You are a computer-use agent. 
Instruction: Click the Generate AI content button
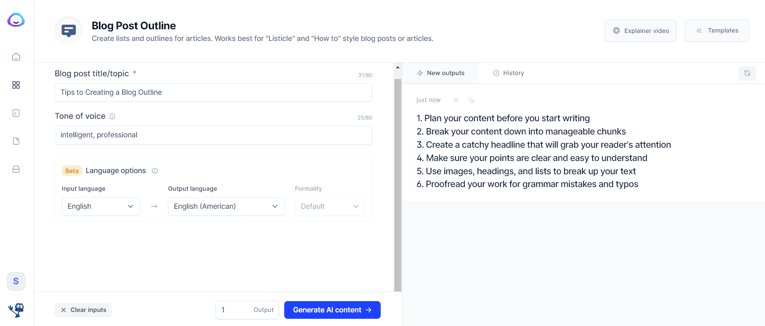coord(332,310)
